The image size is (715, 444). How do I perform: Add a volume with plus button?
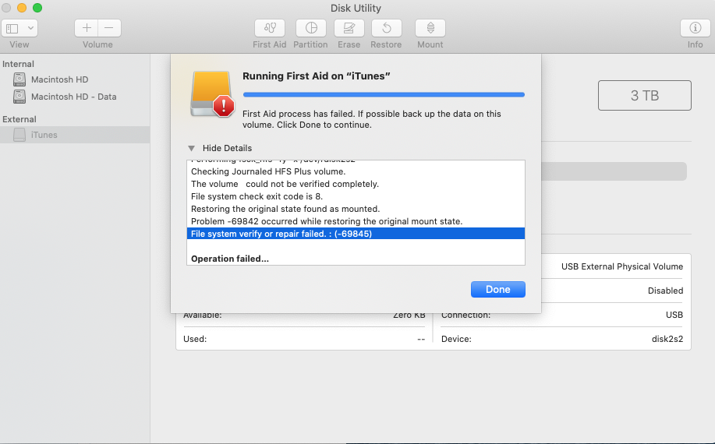[87, 28]
